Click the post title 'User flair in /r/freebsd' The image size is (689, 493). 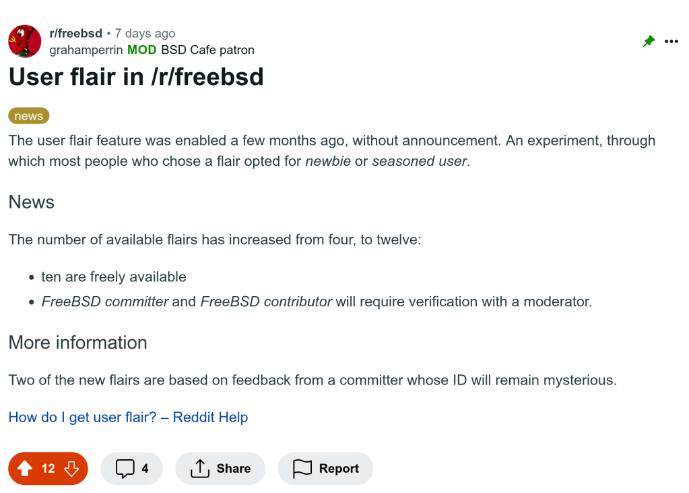click(136, 77)
